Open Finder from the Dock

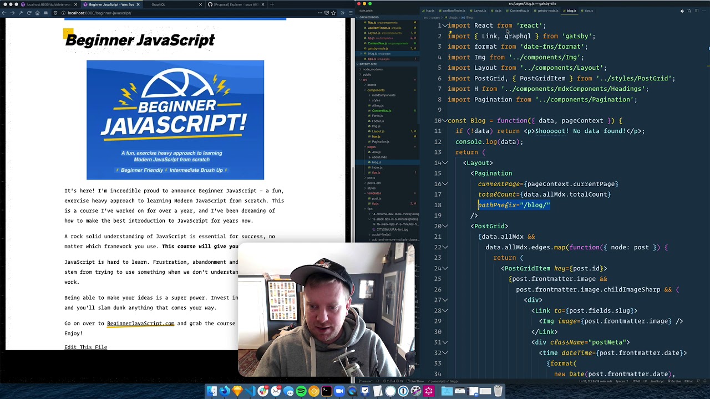(212, 391)
